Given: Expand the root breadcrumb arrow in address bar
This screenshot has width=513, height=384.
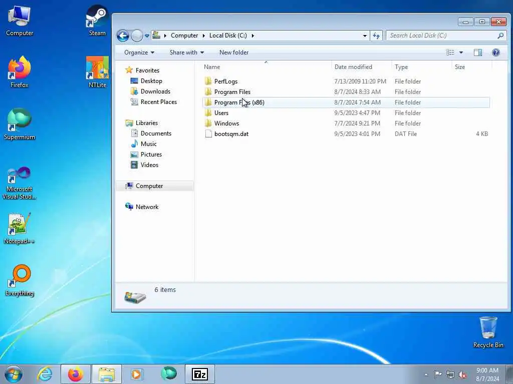Looking at the screenshot, I should (165, 35).
